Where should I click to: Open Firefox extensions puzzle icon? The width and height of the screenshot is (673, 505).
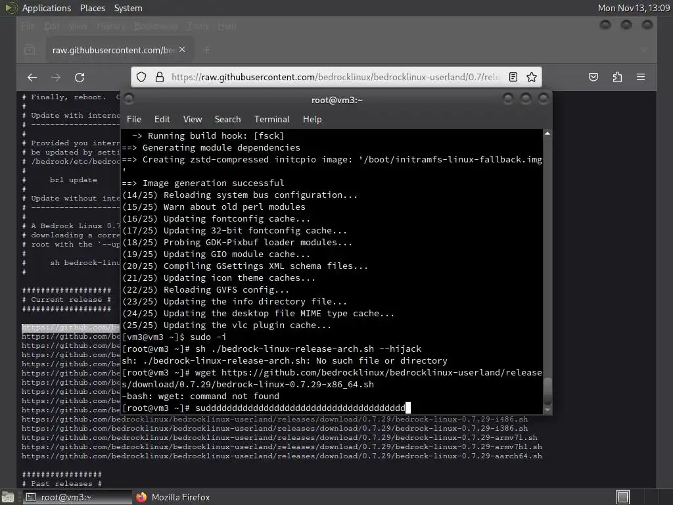[617, 78]
